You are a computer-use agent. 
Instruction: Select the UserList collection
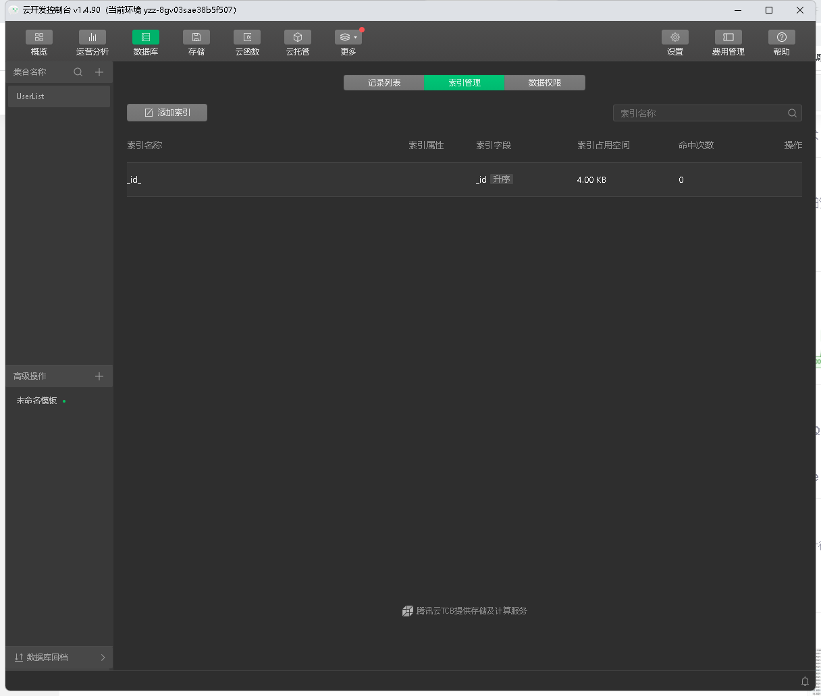point(59,96)
